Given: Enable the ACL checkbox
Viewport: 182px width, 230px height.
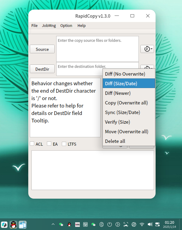Looking at the screenshot, I should coord(32,144).
